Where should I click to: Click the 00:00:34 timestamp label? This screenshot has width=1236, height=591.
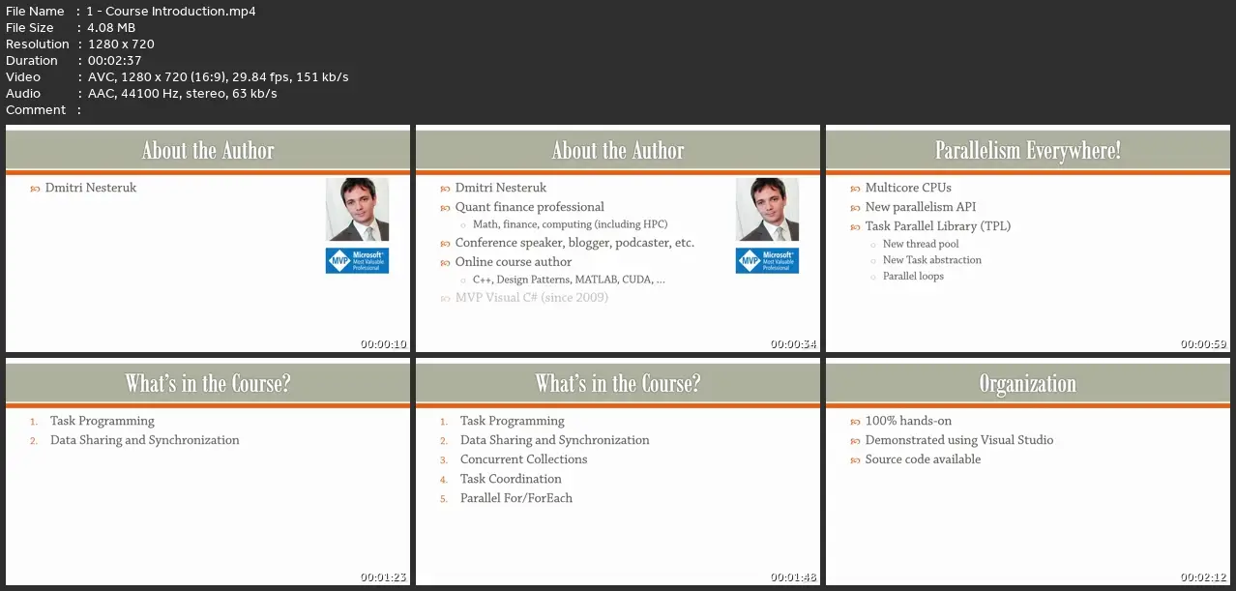(794, 344)
